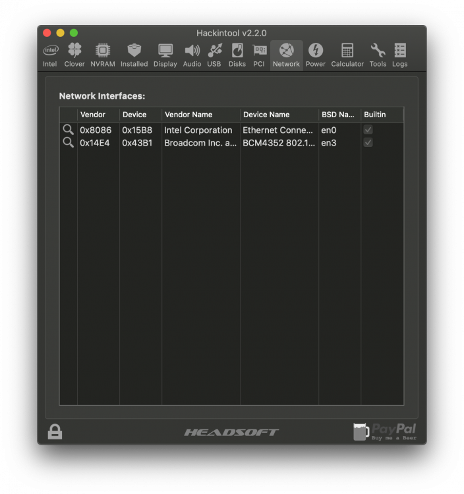Toggle Builtin checkbox for en0 row
Image resolution: width=464 pixels, height=494 pixels.
pos(368,130)
